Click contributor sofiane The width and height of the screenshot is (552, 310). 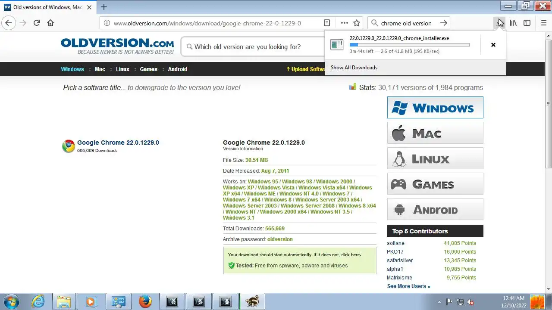pos(395,243)
